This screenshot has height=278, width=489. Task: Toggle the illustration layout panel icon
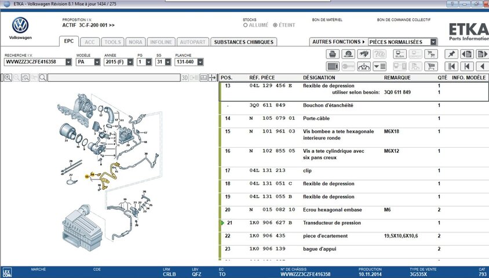point(203,78)
